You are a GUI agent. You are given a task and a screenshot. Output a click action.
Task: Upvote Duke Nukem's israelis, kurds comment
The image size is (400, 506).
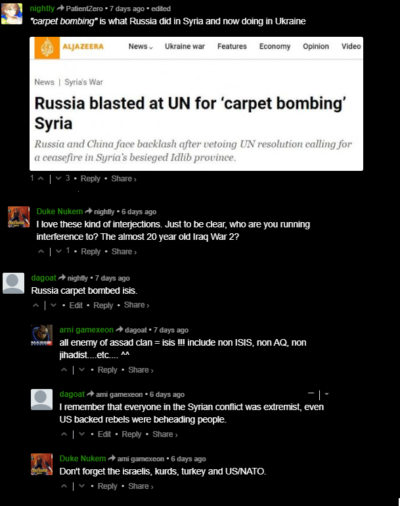click(x=64, y=486)
